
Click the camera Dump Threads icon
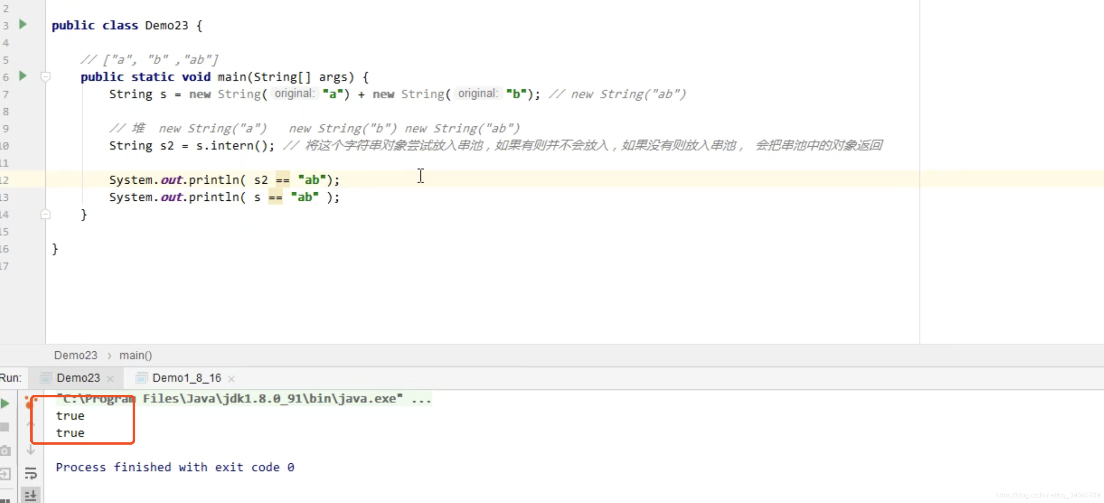[x=5, y=450]
